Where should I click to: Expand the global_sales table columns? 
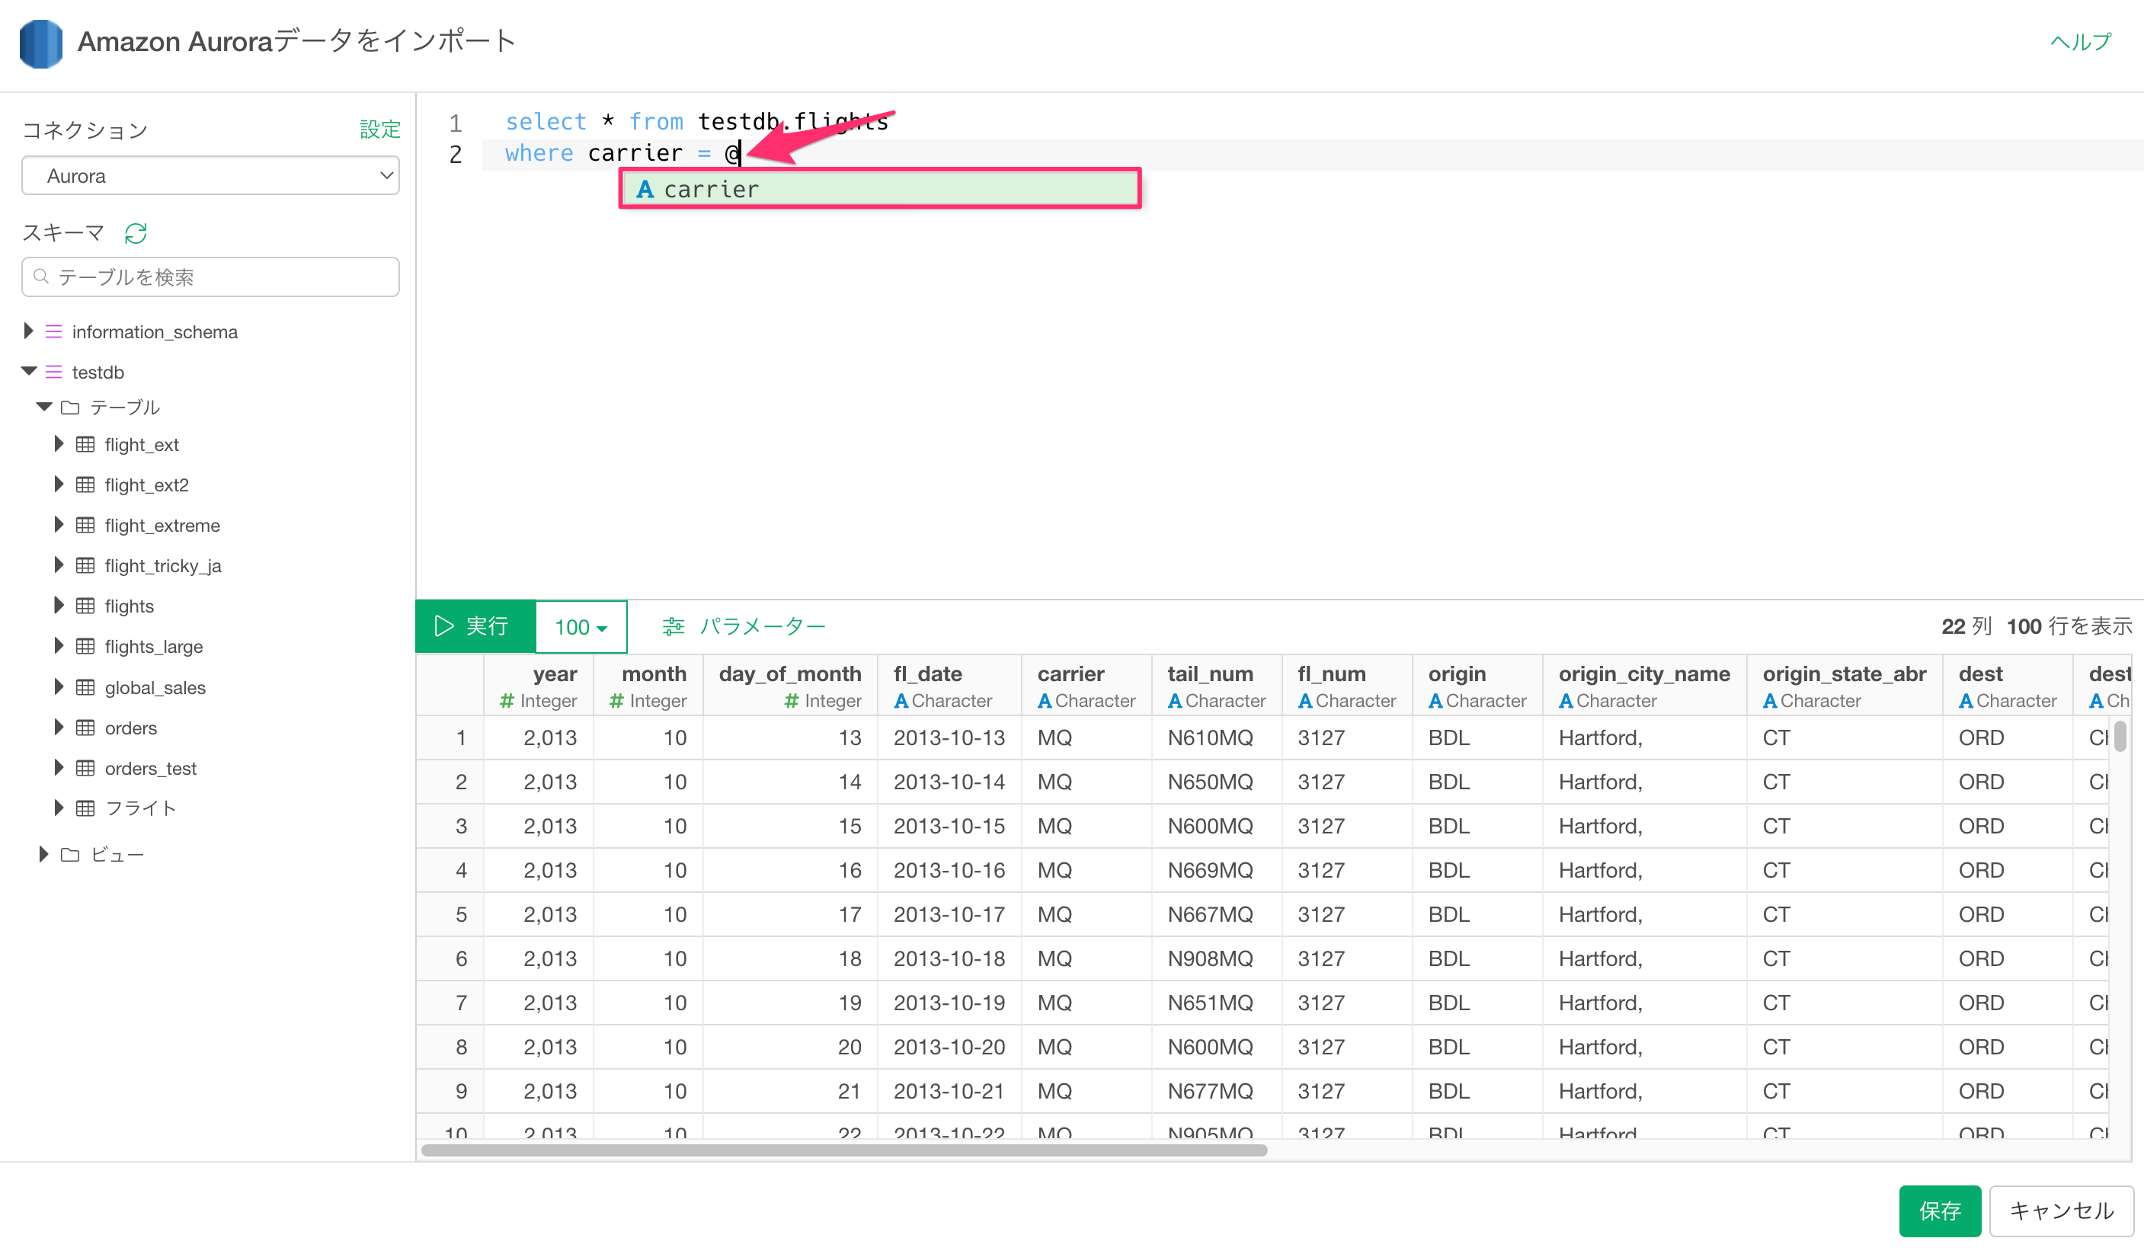tap(59, 686)
